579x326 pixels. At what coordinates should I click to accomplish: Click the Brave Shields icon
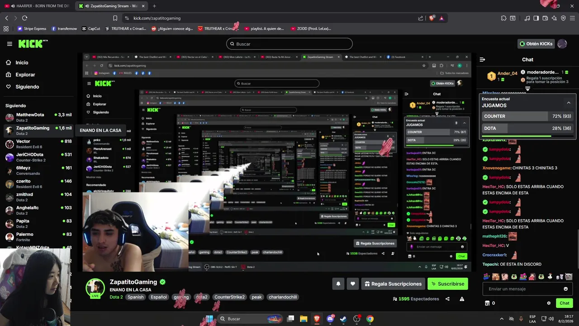(x=432, y=18)
